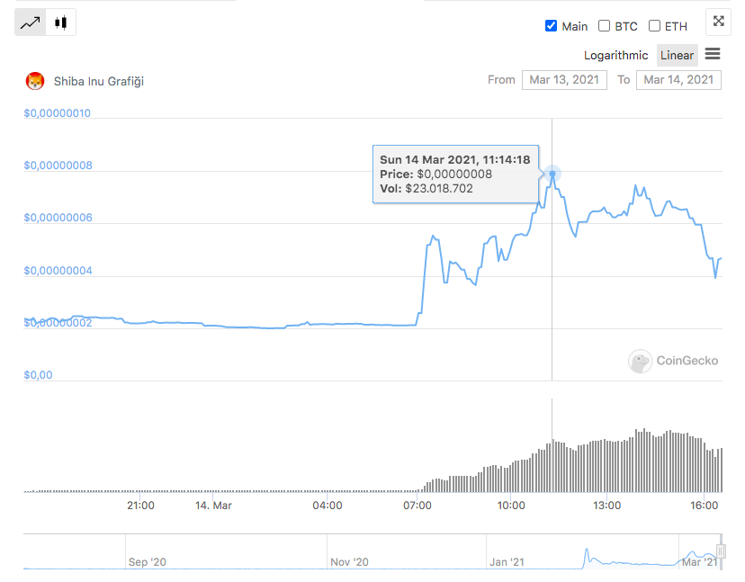The image size is (745, 582).
Task: Open fullscreen chart expand icon
Action: click(718, 22)
